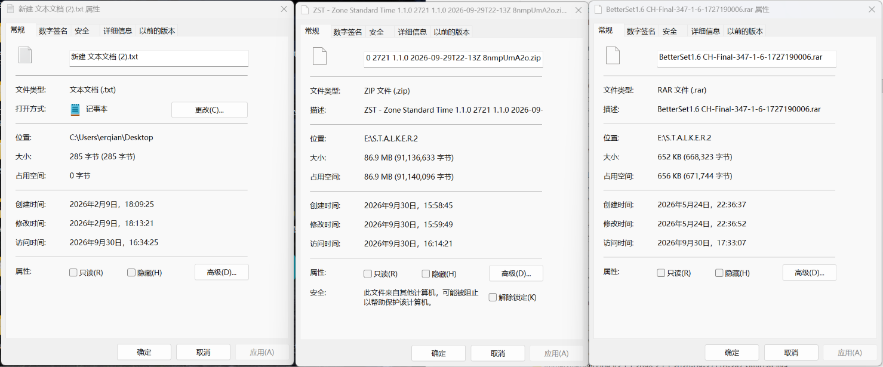Open 详细信息 tab in the BetterSet rar window
This screenshot has height=367, width=883.
tap(706, 31)
